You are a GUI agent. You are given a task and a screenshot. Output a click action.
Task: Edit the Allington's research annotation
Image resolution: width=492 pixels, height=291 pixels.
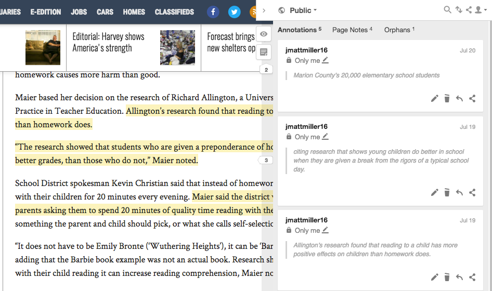click(x=435, y=277)
